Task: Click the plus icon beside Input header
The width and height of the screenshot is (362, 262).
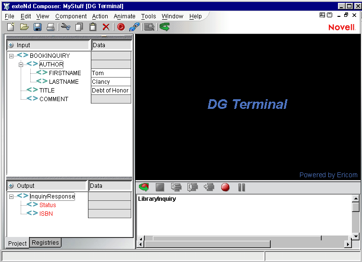Action: click(x=11, y=45)
